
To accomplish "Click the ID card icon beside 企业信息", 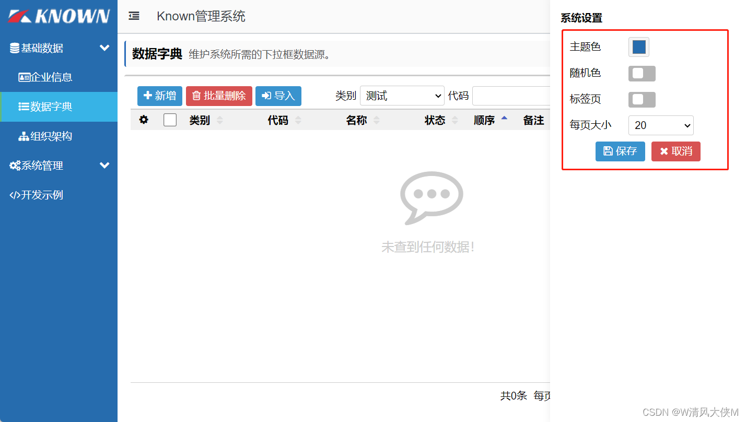I will [24, 77].
